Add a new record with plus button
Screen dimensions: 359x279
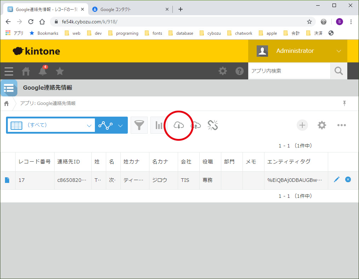[x=302, y=125]
